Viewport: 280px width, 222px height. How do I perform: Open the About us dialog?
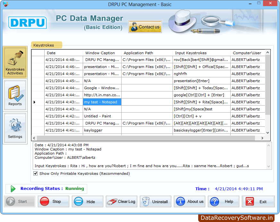pos(190,201)
